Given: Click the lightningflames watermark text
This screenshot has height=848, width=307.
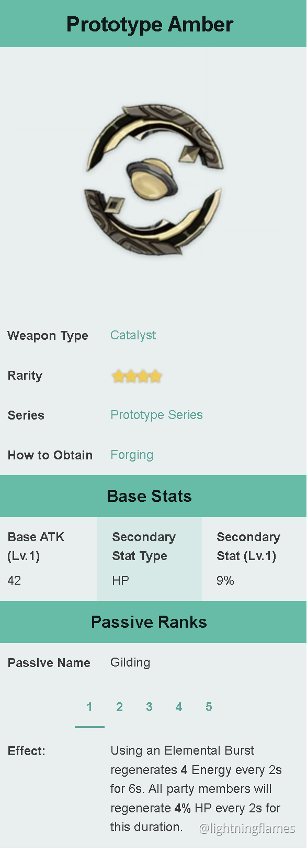Looking at the screenshot, I should click(247, 829).
